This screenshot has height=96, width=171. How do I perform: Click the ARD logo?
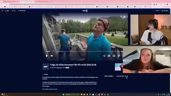click(x=85, y=11)
